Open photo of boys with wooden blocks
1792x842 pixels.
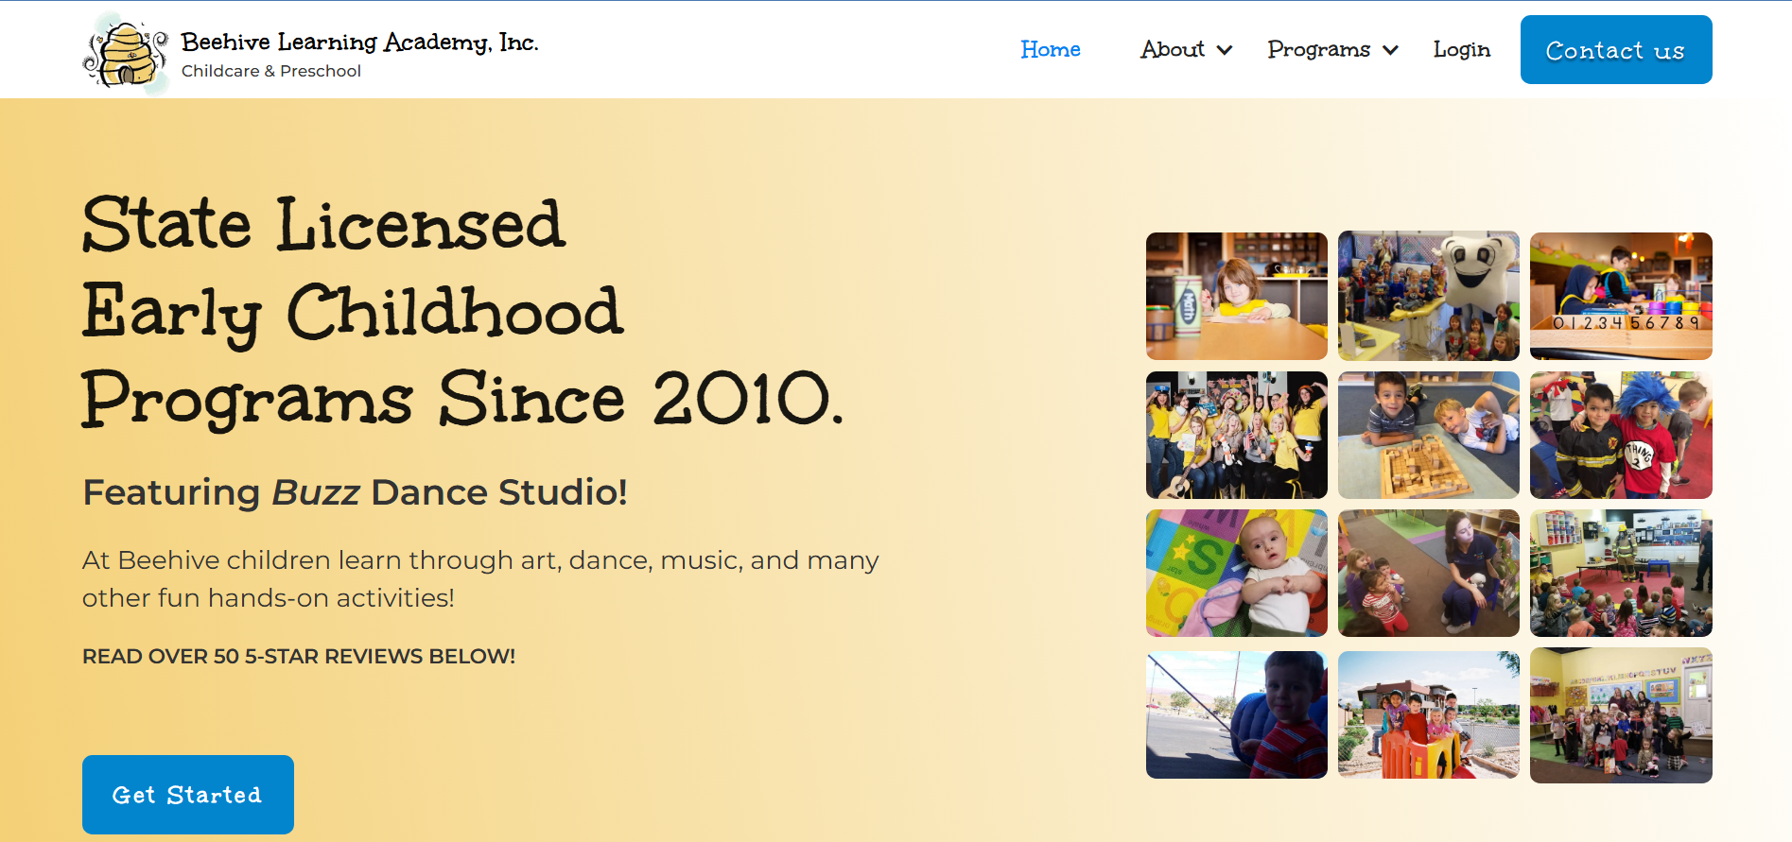click(x=1429, y=435)
